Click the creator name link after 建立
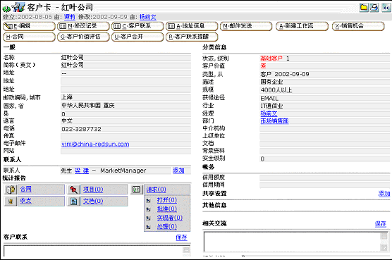 70,17
